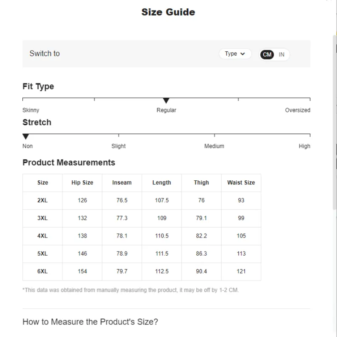The width and height of the screenshot is (337, 337).
Task: Click the Stretch marker triangle
Action: coord(26,136)
